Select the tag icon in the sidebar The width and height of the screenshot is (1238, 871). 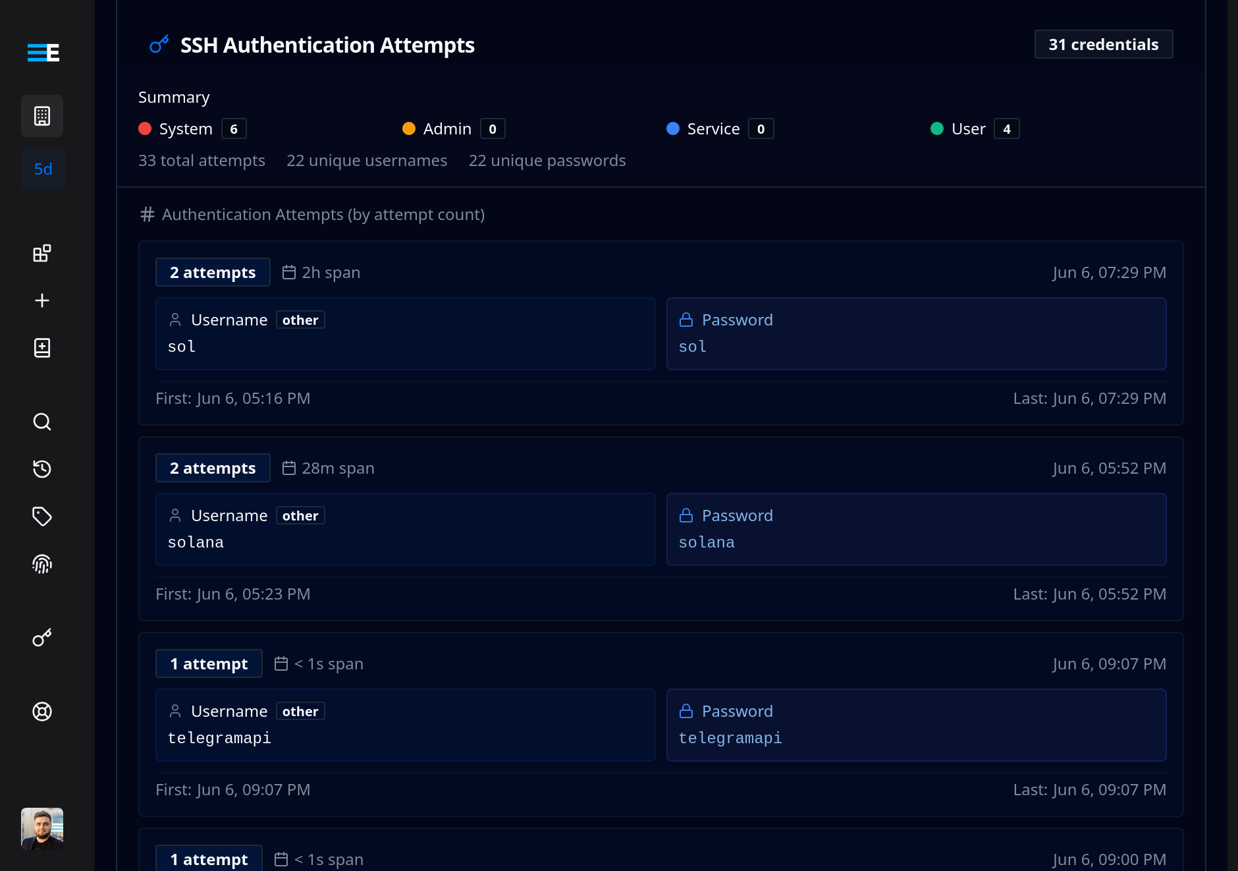[x=41, y=517]
